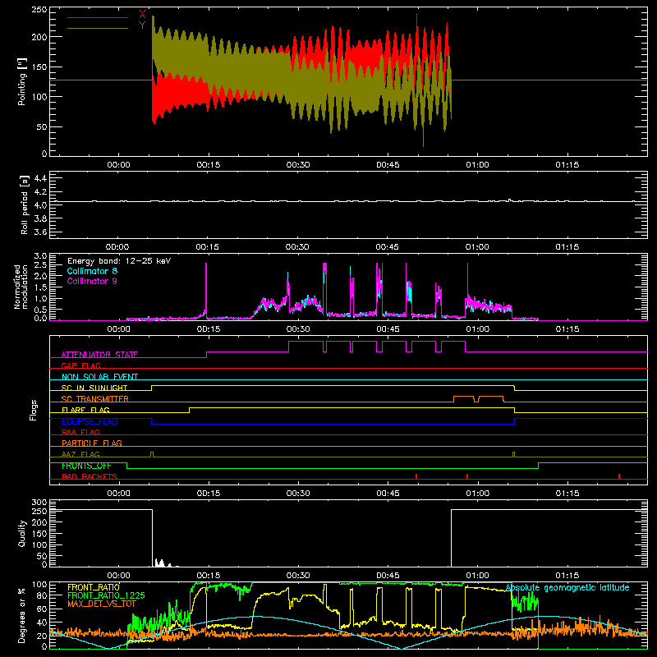Screen dimensions: 657x657
Task: Click the FLARE_FLAG label
Action: [x=85, y=410]
